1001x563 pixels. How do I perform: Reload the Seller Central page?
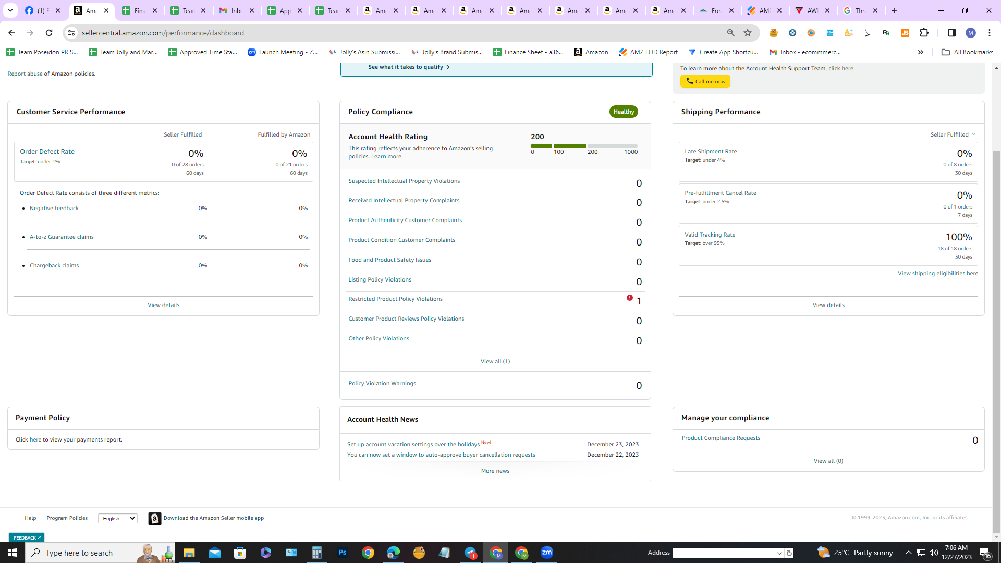[x=49, y=33]
